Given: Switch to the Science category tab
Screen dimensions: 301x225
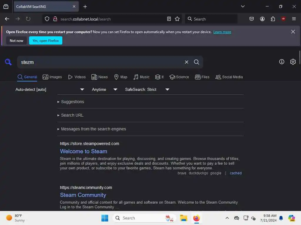Looking at the screenshot, I should point(179,77).
